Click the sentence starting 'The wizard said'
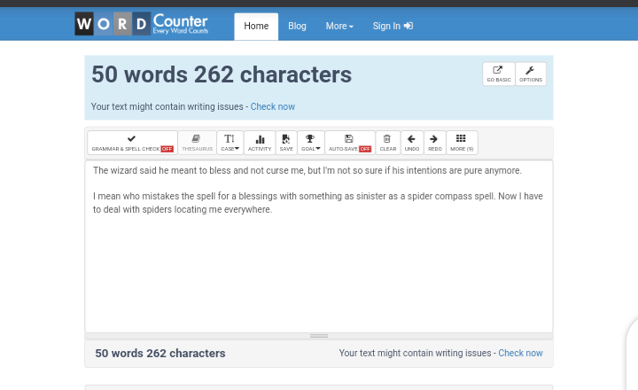The height and width of the screenshot is (390, 638). pyautogui.click(x=307, y=170)
